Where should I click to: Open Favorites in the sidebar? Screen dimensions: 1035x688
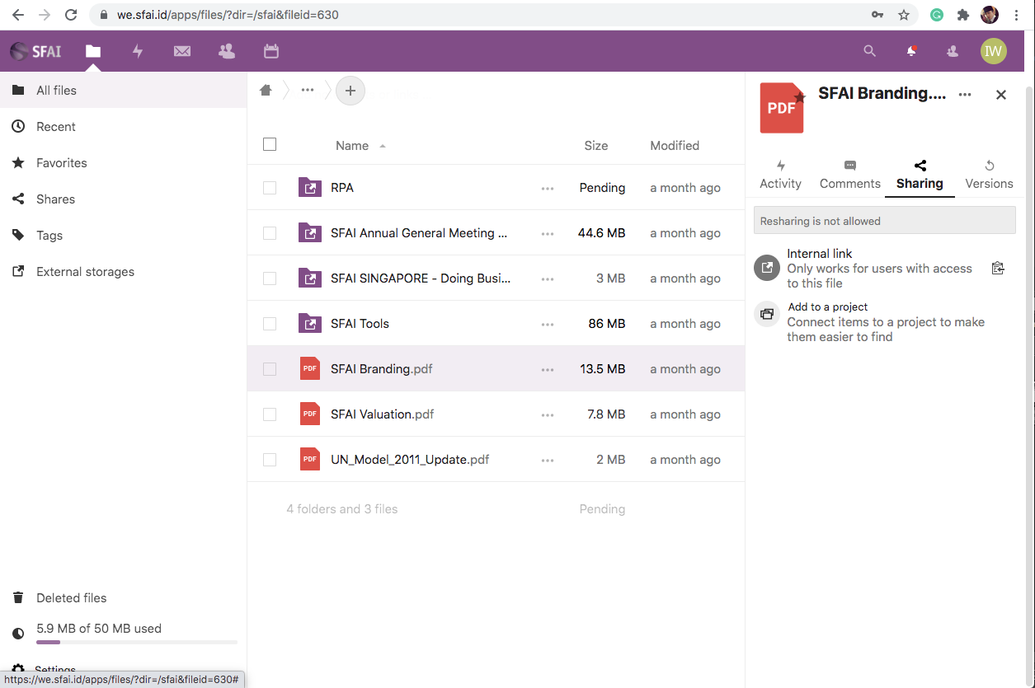click(x=124, y=163)
